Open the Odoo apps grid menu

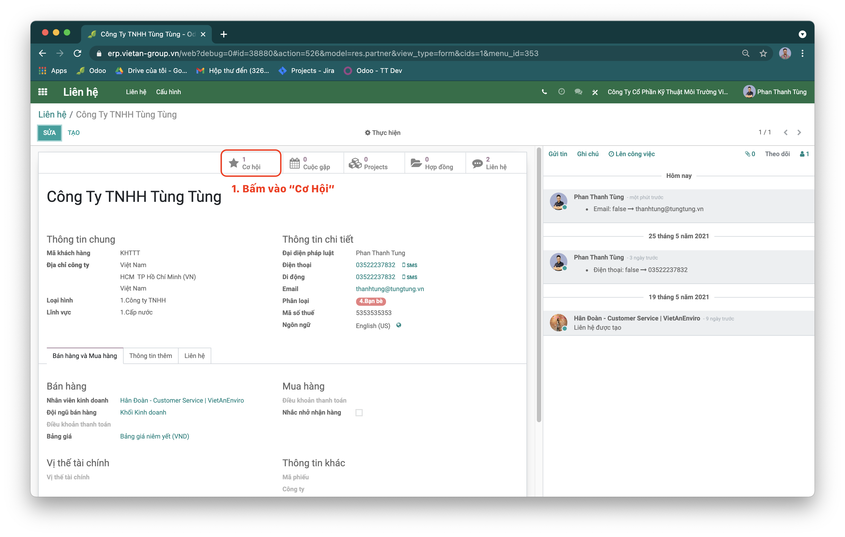tap(42, 92)
